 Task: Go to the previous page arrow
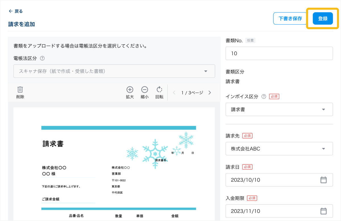coord(174,93)
